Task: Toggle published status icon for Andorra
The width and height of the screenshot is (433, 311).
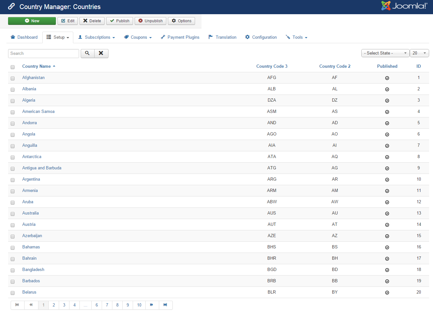Action: (387, 123)
